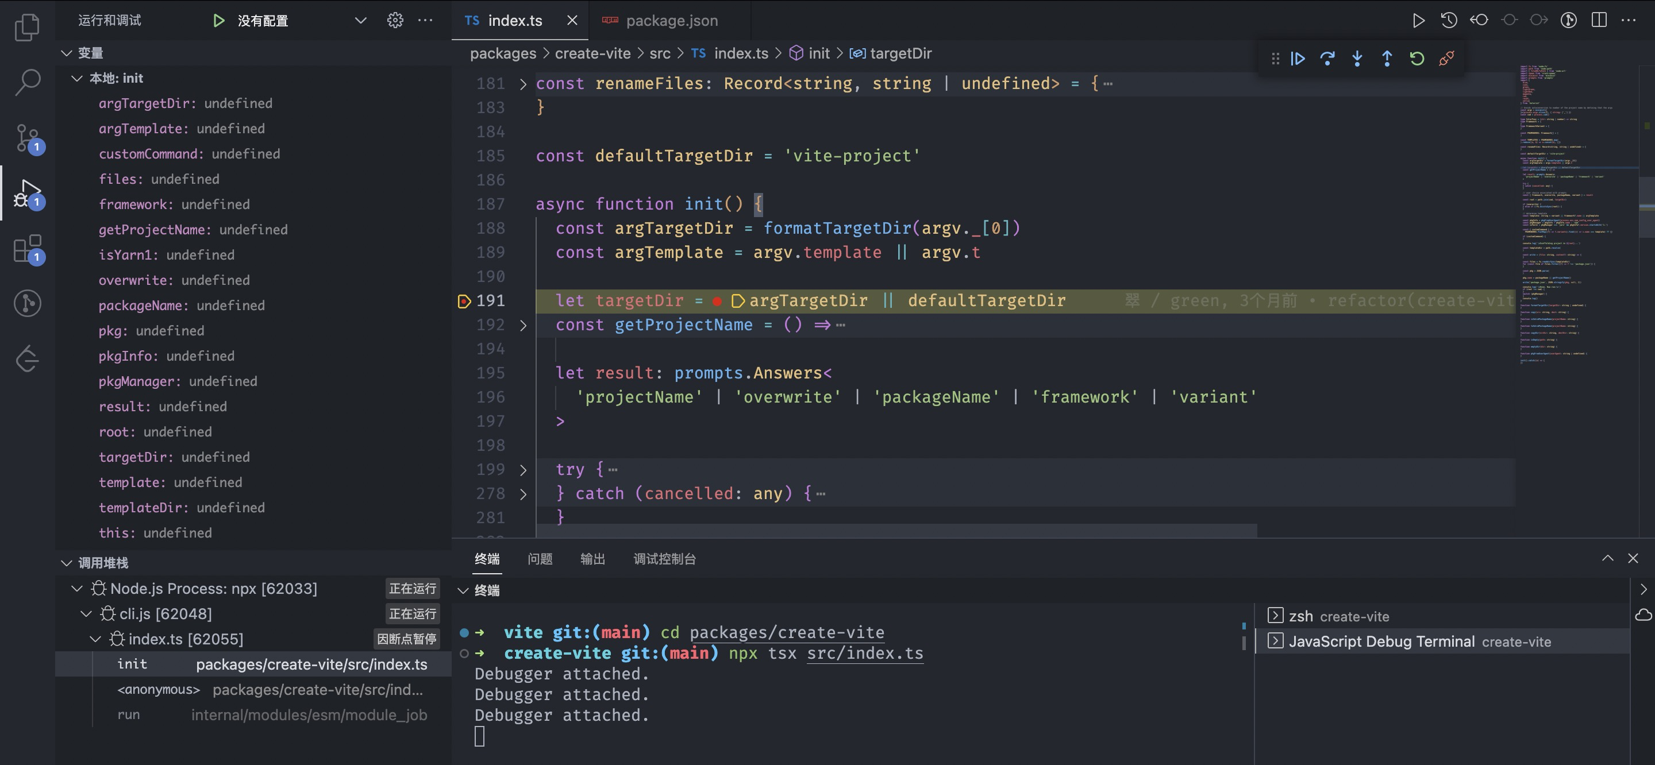The image size is (1655, 765).
Task: Open the Source Control view
Action: pyautogui.click(x=27, y=137)
